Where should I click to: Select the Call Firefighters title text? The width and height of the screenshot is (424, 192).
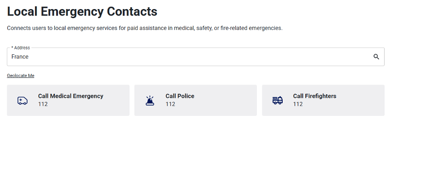point(314,96)
